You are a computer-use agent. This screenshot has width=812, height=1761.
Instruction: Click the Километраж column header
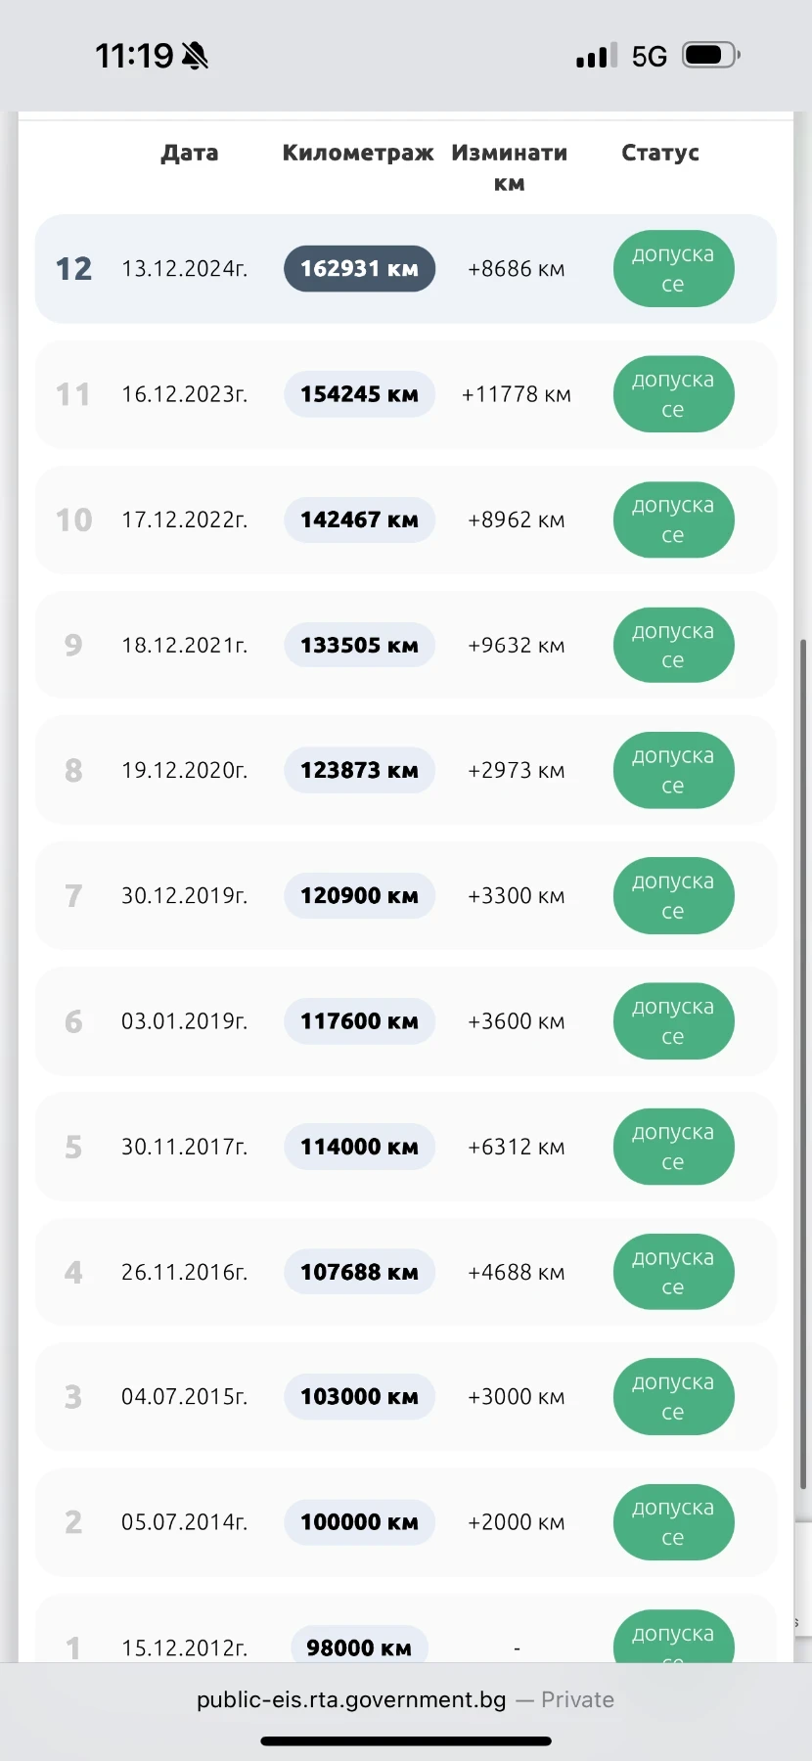(358, 153)
